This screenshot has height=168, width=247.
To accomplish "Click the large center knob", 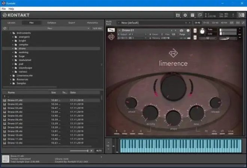I will 173,88.
